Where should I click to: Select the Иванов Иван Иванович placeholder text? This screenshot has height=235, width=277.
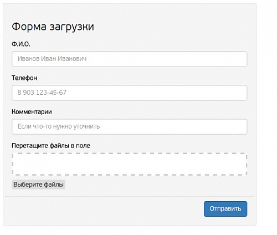coord(52,59)
